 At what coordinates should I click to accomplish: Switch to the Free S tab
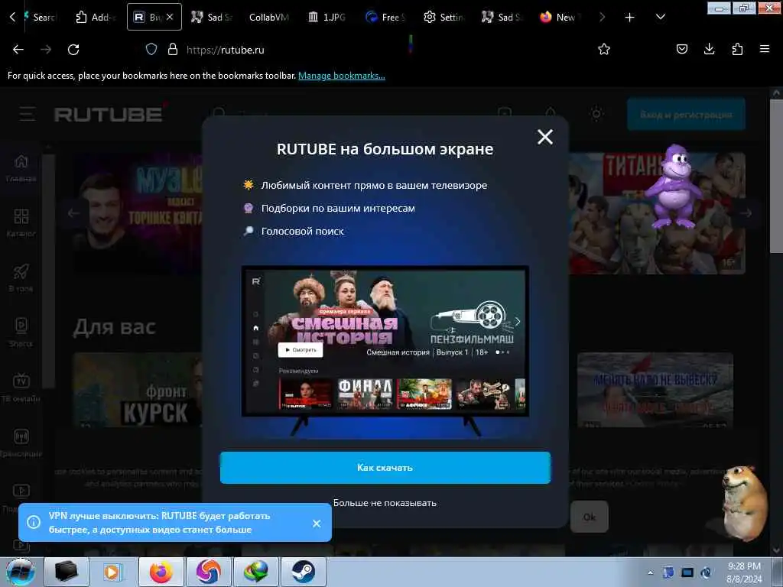[385, 17]
